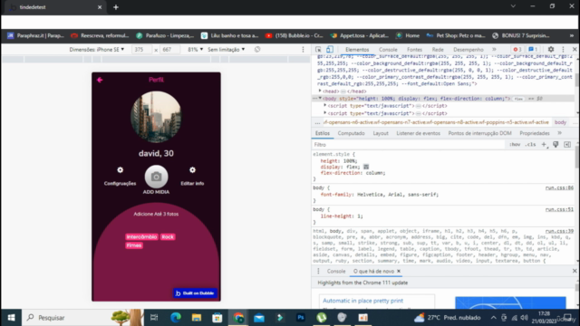Expand the first script element node

coord(325,106)
